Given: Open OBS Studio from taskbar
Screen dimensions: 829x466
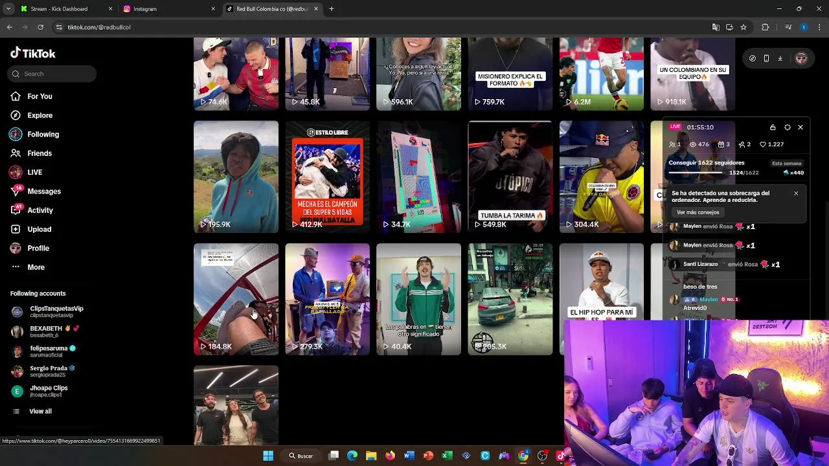Looking at the screenshot, I should [x=542, y=456].
